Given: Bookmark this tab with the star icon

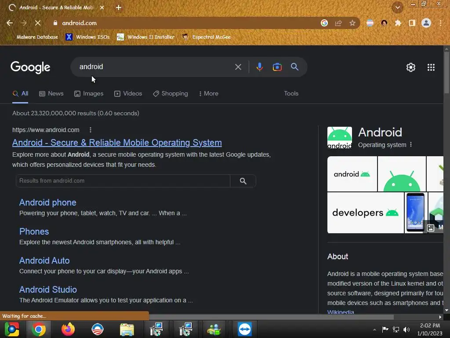Looking at the screenshot, I should pyautogui.click(x=352, y=23).
